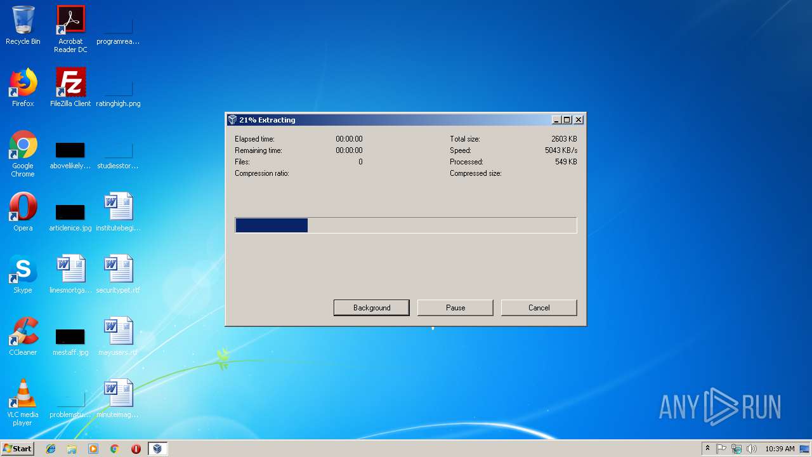812x457 pixels.
Task: Open Windows Explorer folder in taskbar
Action: [72, 449]
